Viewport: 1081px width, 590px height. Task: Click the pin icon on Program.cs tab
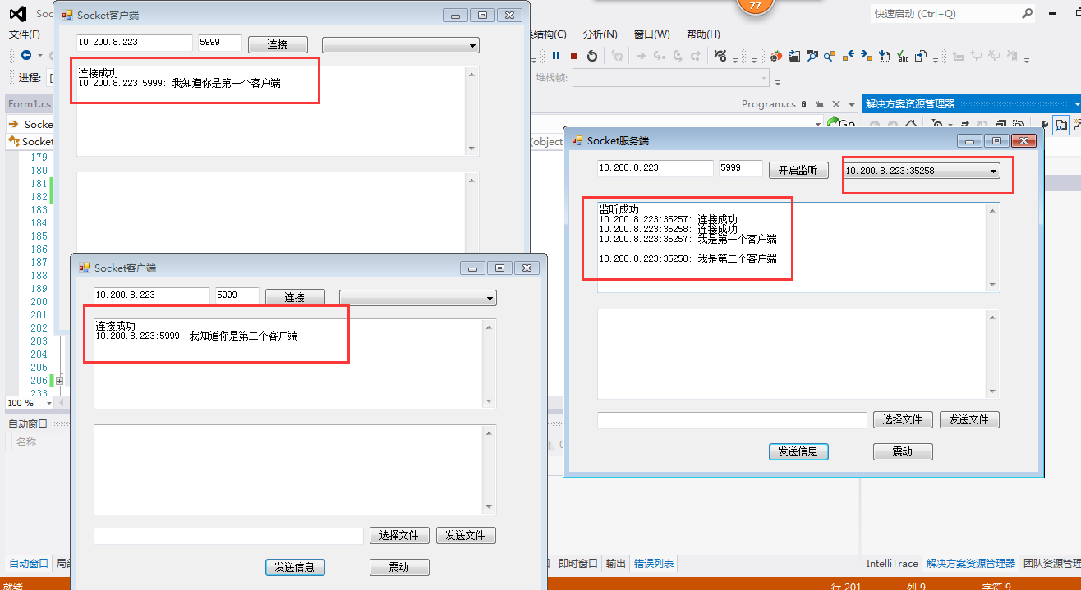click(820, 104)
